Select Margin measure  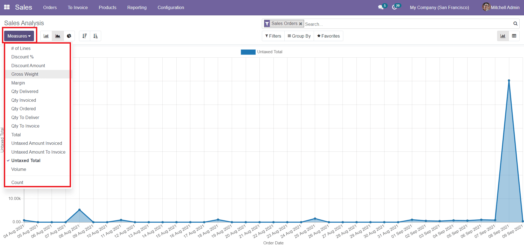[38, 83]
